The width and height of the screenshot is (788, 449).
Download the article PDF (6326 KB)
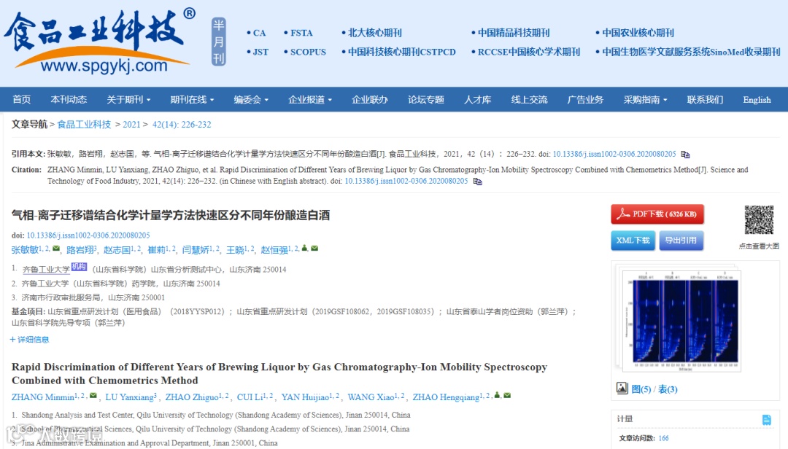click(657, 214)
